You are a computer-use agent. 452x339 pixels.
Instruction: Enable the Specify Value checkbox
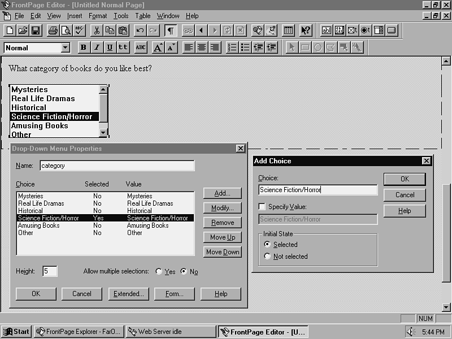coord(262,207)
